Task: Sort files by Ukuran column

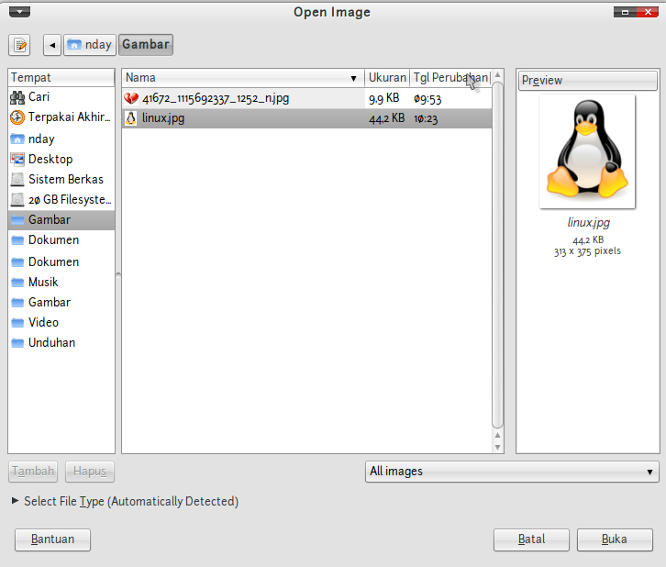Action: [387, 78]
